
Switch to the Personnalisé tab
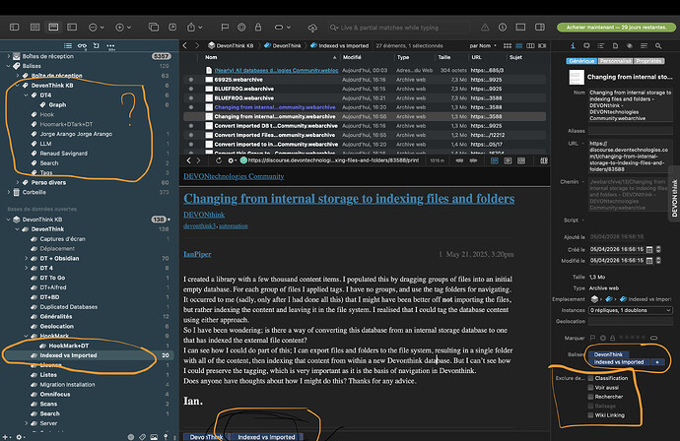click(x=615, y=61)
